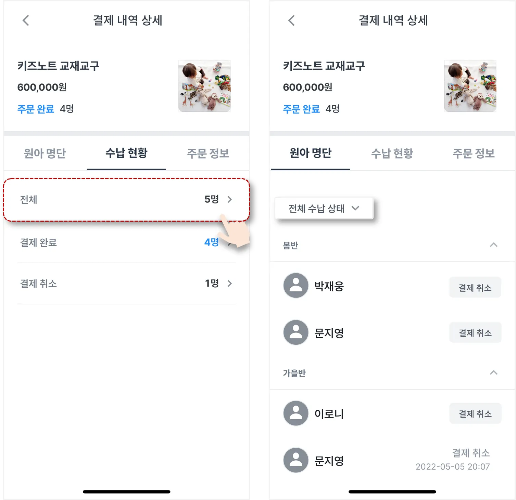Open the 주문 정보 tab on the right screen
516x500 pixels.
[x=474, y=153]
